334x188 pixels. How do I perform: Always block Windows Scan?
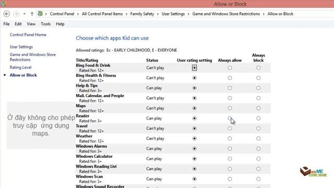pos(258,179)
